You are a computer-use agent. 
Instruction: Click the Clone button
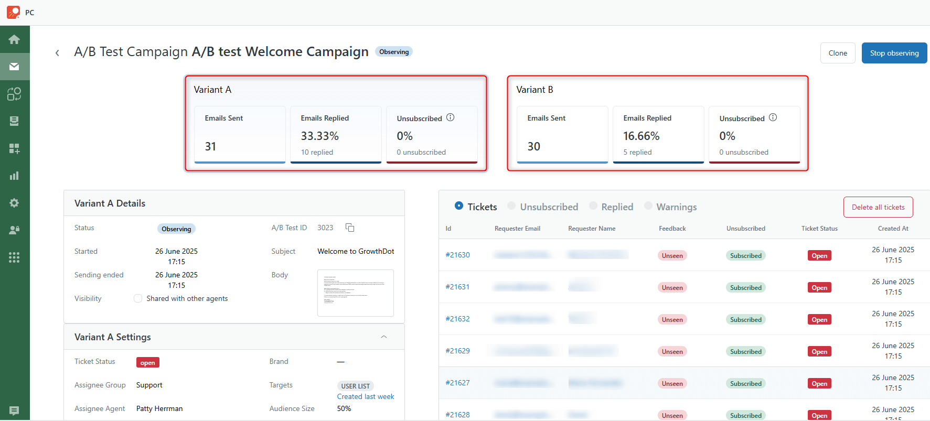tap(838, 53)
